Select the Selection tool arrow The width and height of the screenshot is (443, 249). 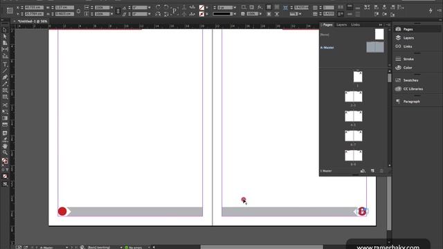[5, 30]
